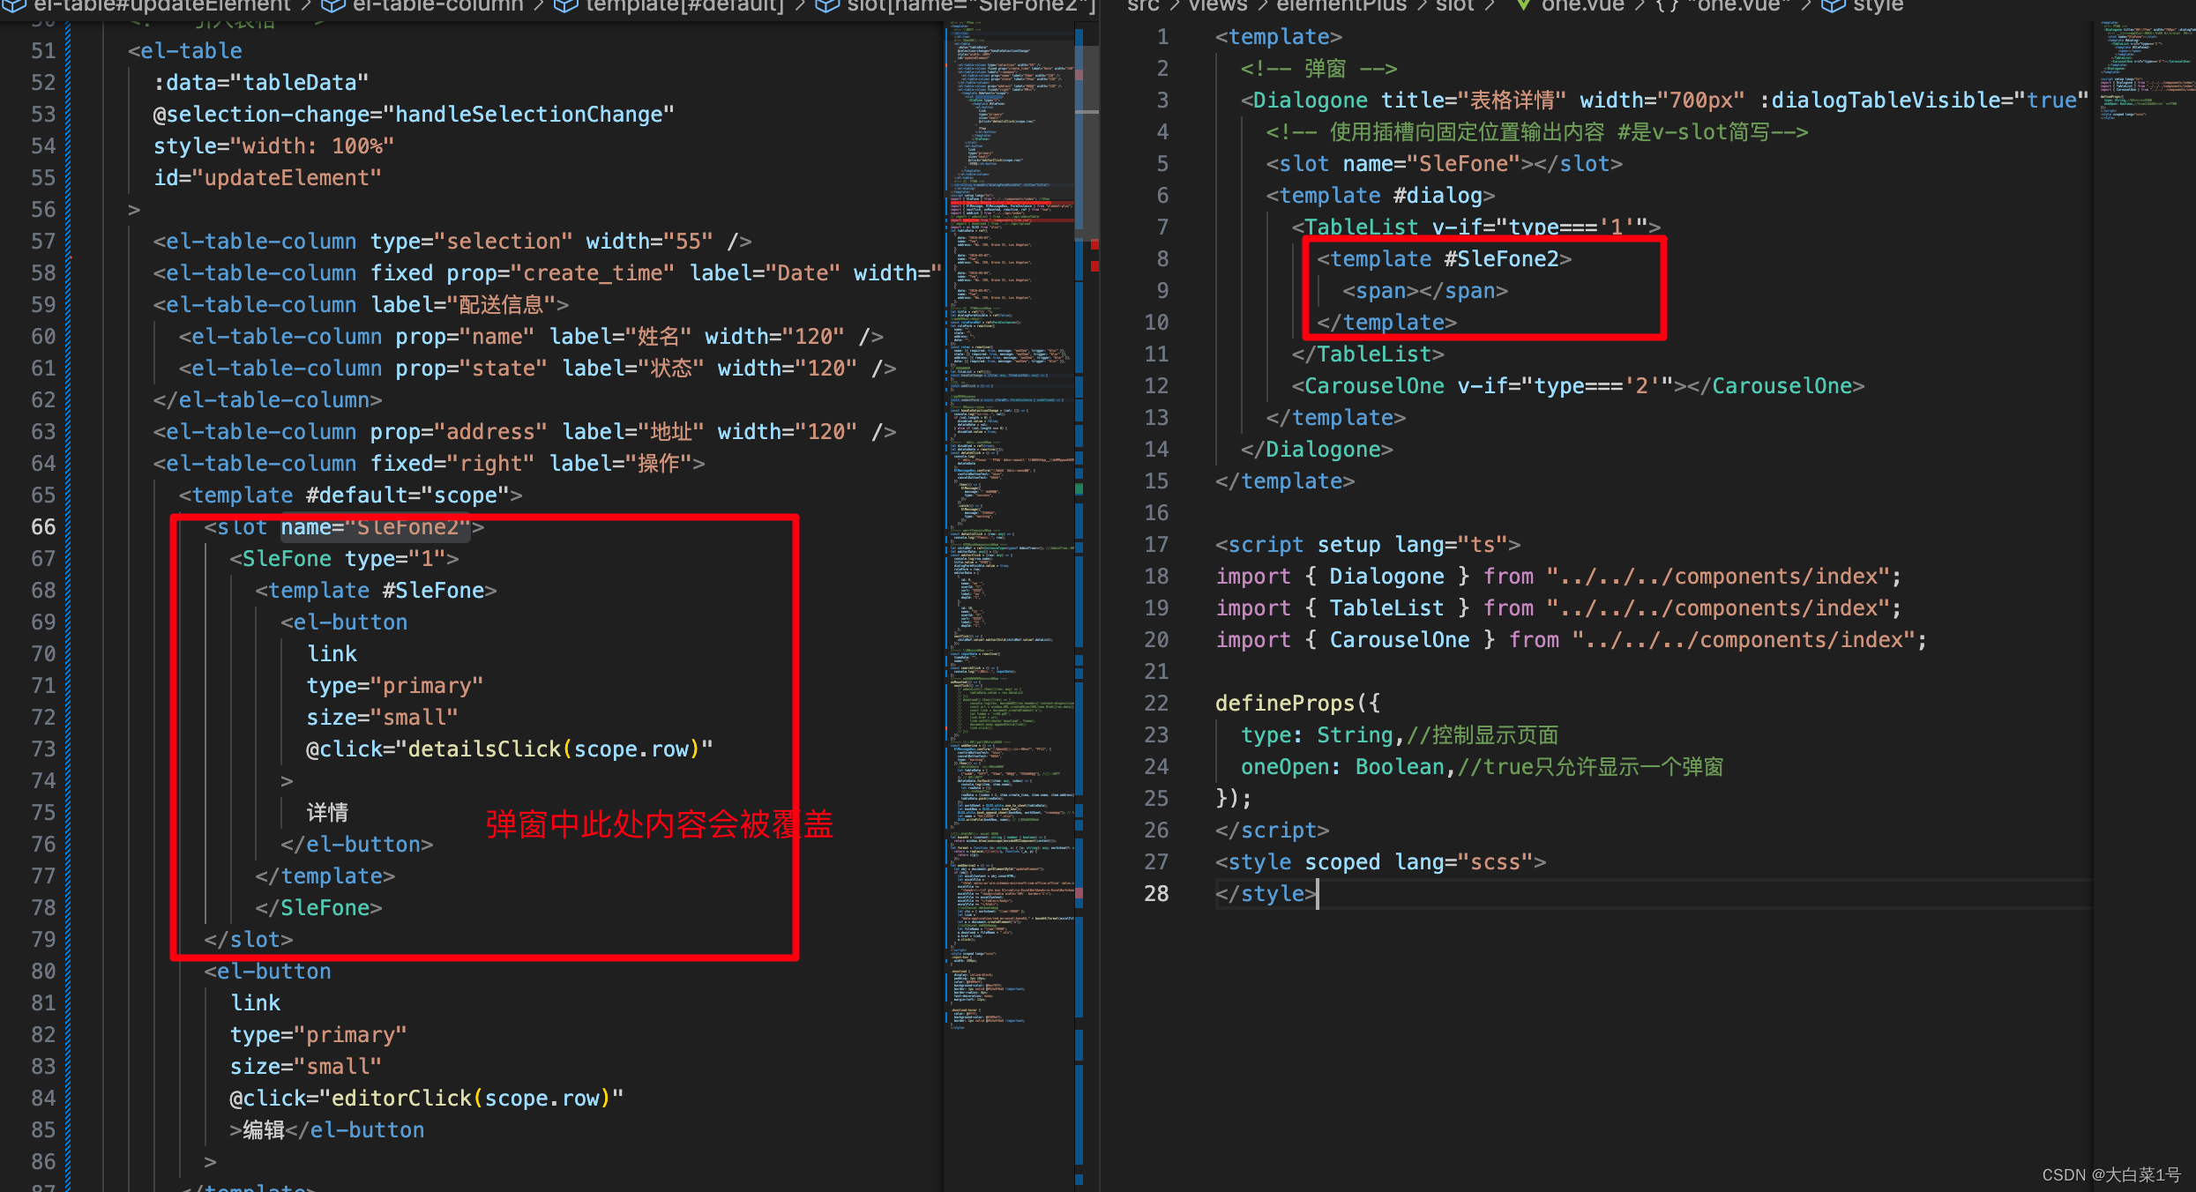Viewport: 2196px width, 1192px height.
Task: Click prop="state" column on line 61
Action: coord(471,369)
